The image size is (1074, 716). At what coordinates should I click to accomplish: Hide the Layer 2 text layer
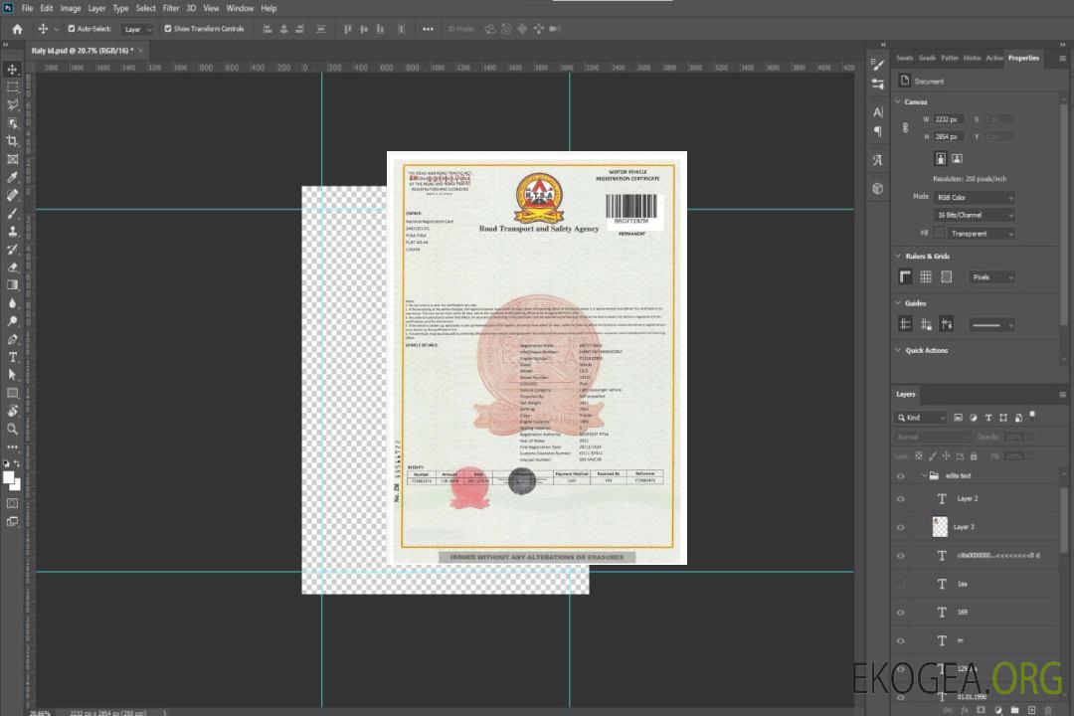pos(901,499)
